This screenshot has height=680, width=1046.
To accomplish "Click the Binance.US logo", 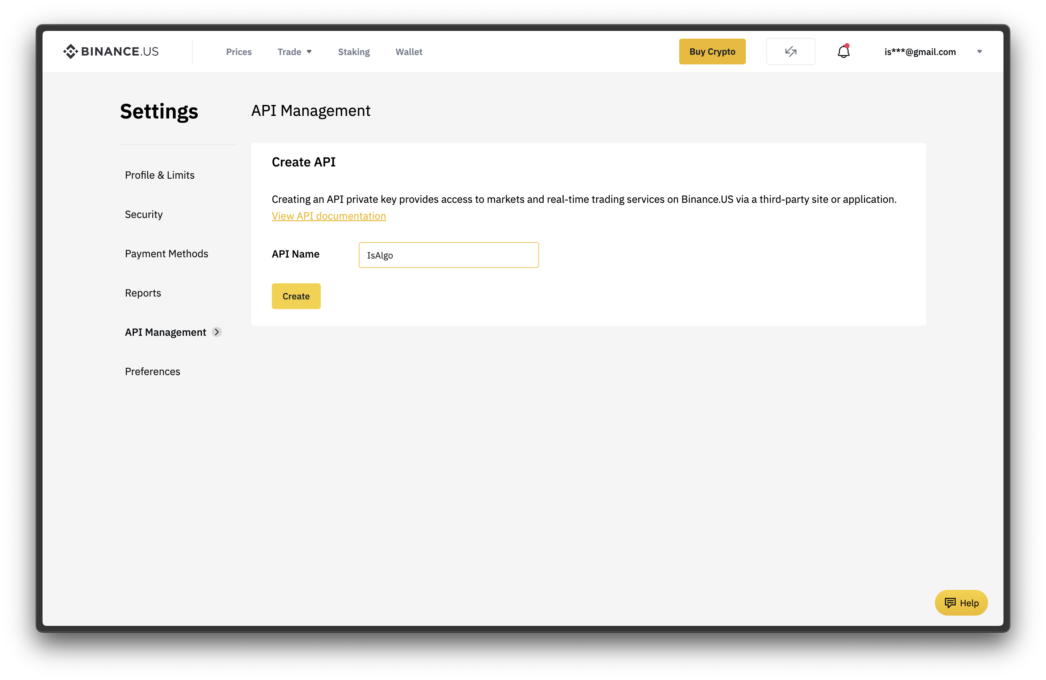I will pyautogui.click(x=111, y=52).
